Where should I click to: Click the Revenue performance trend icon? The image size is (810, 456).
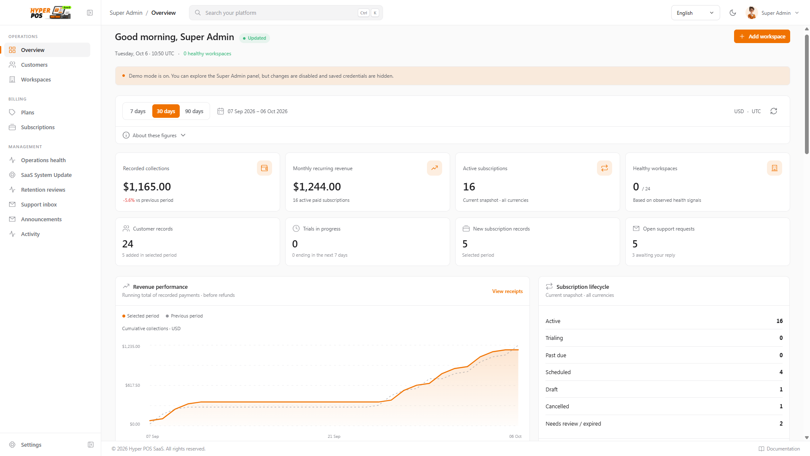pyautogui.click(x=126, y=286)
